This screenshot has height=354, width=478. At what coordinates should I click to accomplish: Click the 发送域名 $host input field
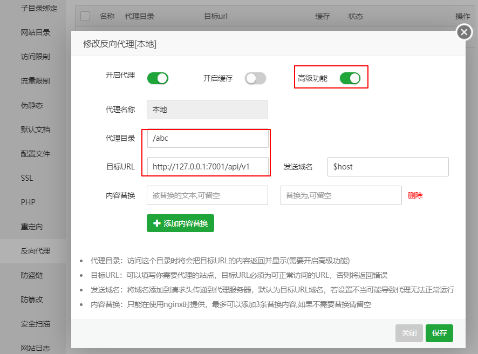click(x=387, y=167)
